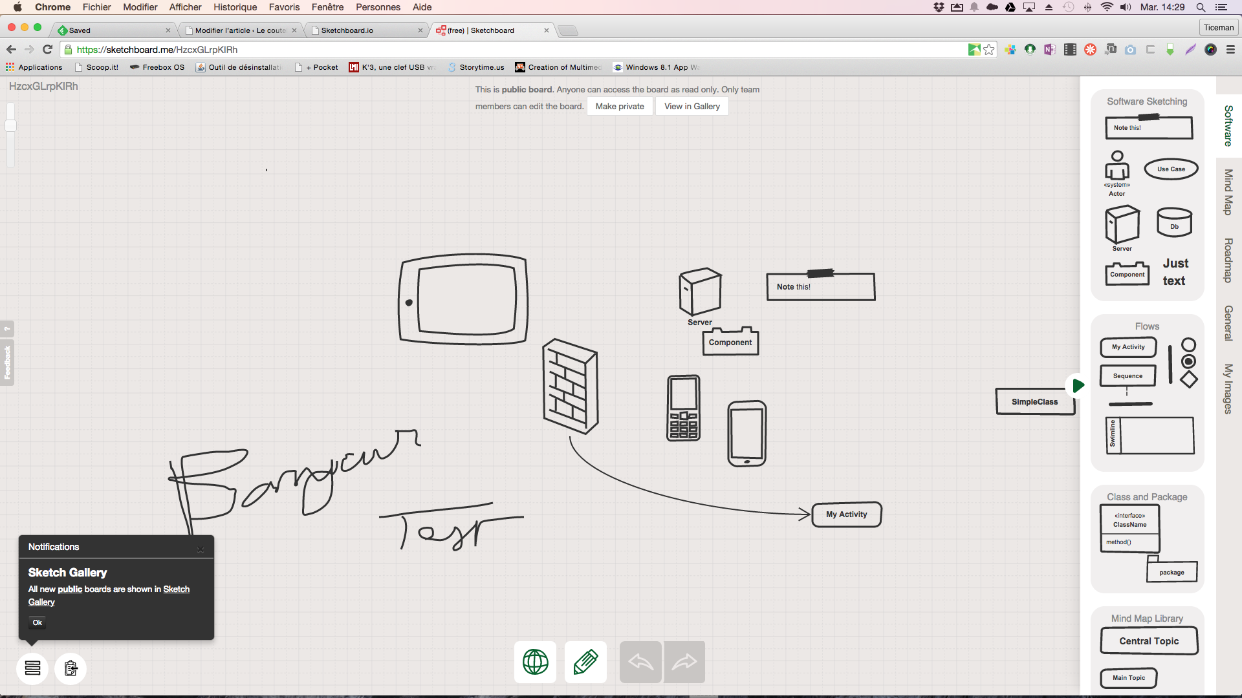Pick the Component shape in library
1242x698 pixels.
click(1127, 273)
